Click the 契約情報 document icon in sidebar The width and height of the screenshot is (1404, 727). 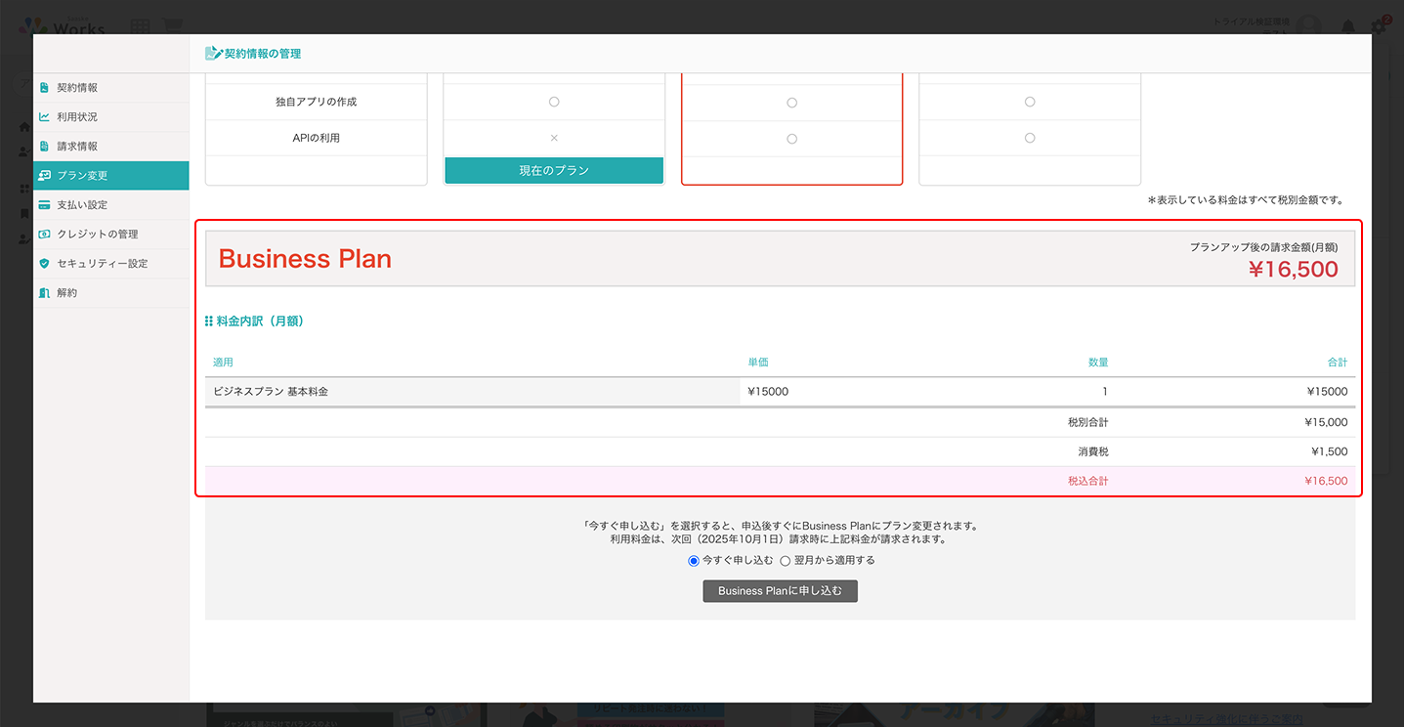tap(44, 88)
